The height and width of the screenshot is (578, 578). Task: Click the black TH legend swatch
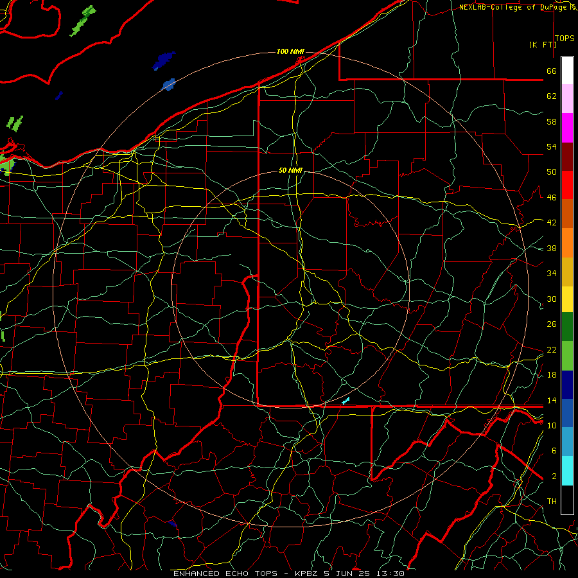click(567, 500)
